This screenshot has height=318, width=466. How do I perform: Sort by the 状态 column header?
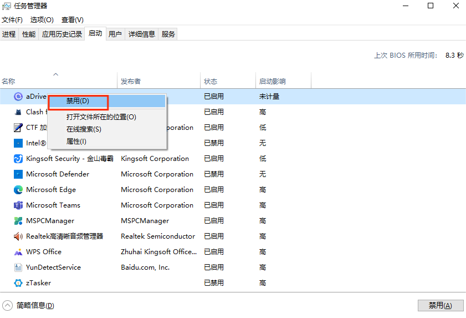228,81
